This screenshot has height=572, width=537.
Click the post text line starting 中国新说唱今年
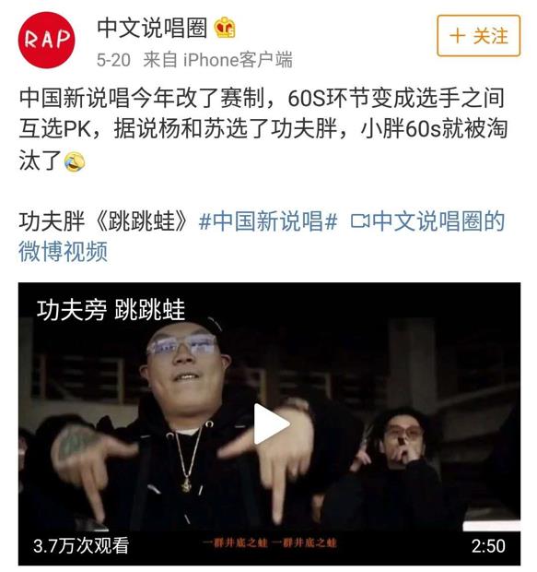click(x=263, y=99)
